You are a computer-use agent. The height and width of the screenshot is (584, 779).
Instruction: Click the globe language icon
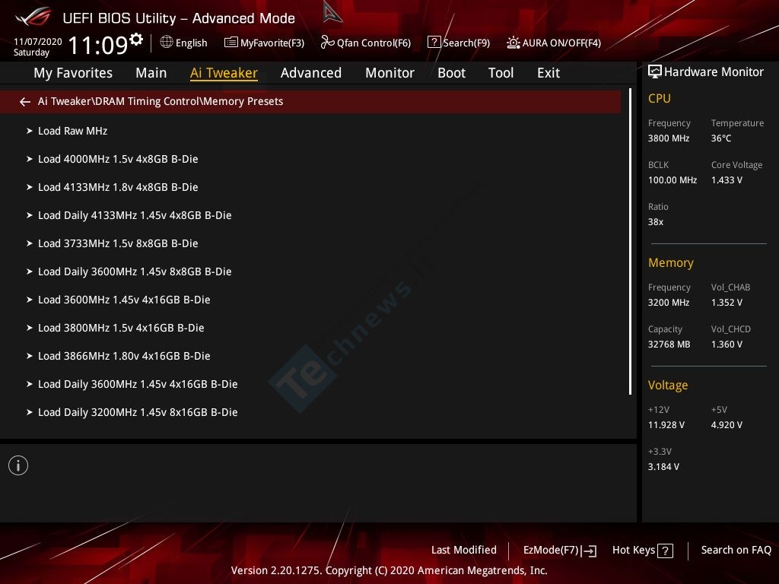tap(167, 43)
